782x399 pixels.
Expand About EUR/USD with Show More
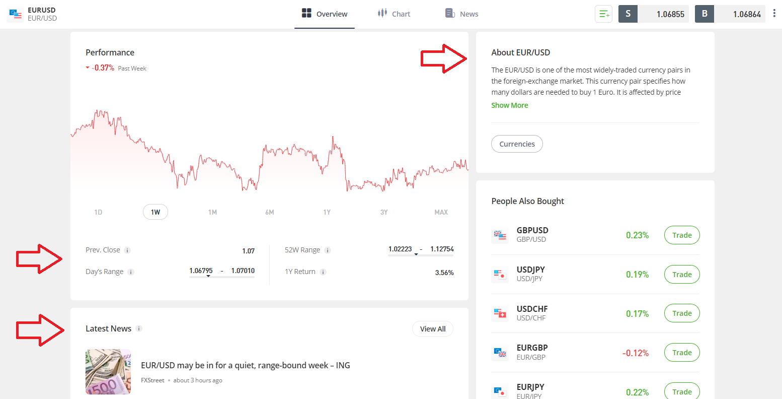click(509, 105)
